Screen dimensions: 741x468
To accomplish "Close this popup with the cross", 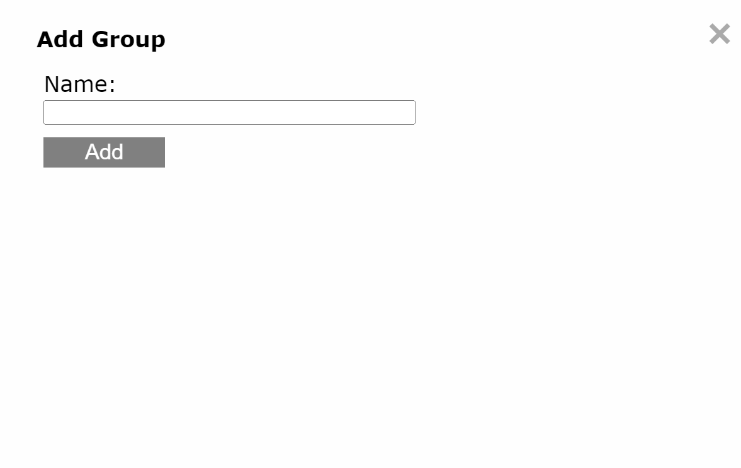I will 719,34.
